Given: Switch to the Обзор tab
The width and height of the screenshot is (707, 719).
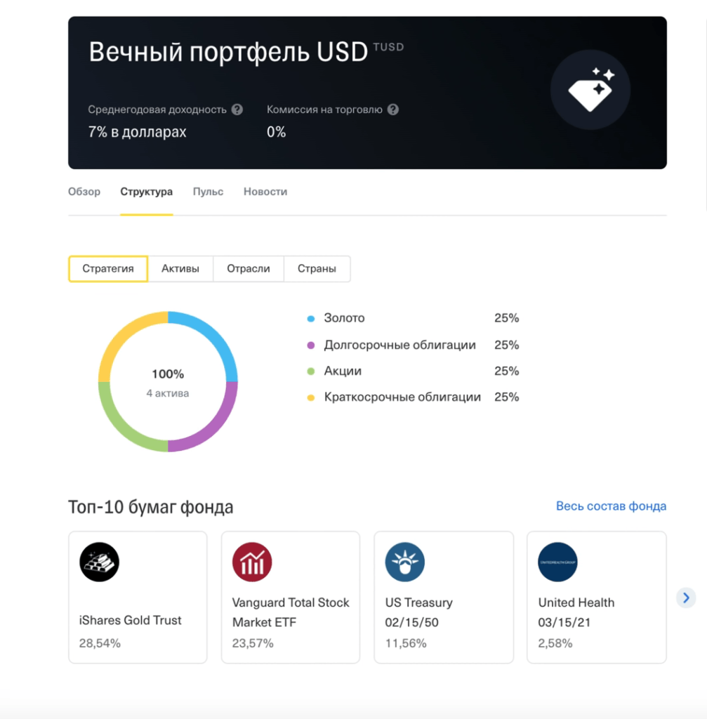Looking at the screenshot, I should coord(84,191).
